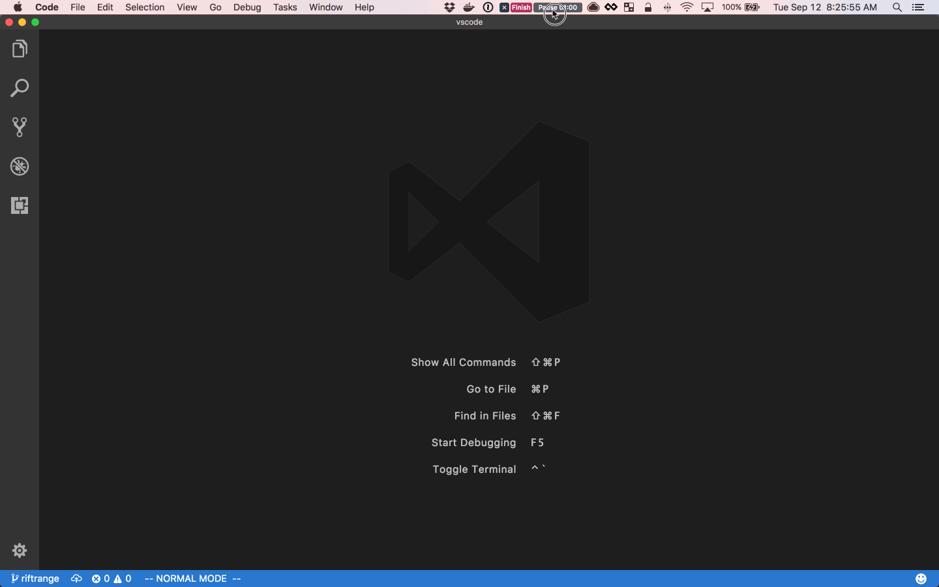939x587 pixels.
Task: Click the Spotlight search icon
Action: click(x=897, y=7)
